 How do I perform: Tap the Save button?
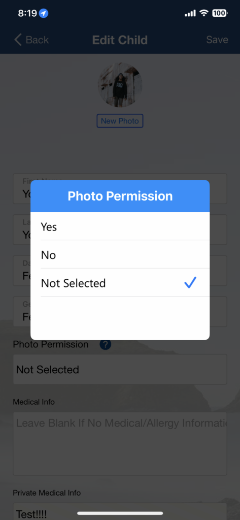tap(217, 40)
